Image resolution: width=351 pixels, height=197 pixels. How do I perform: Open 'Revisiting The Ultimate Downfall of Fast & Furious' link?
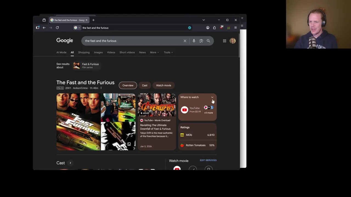pos(155,127)
